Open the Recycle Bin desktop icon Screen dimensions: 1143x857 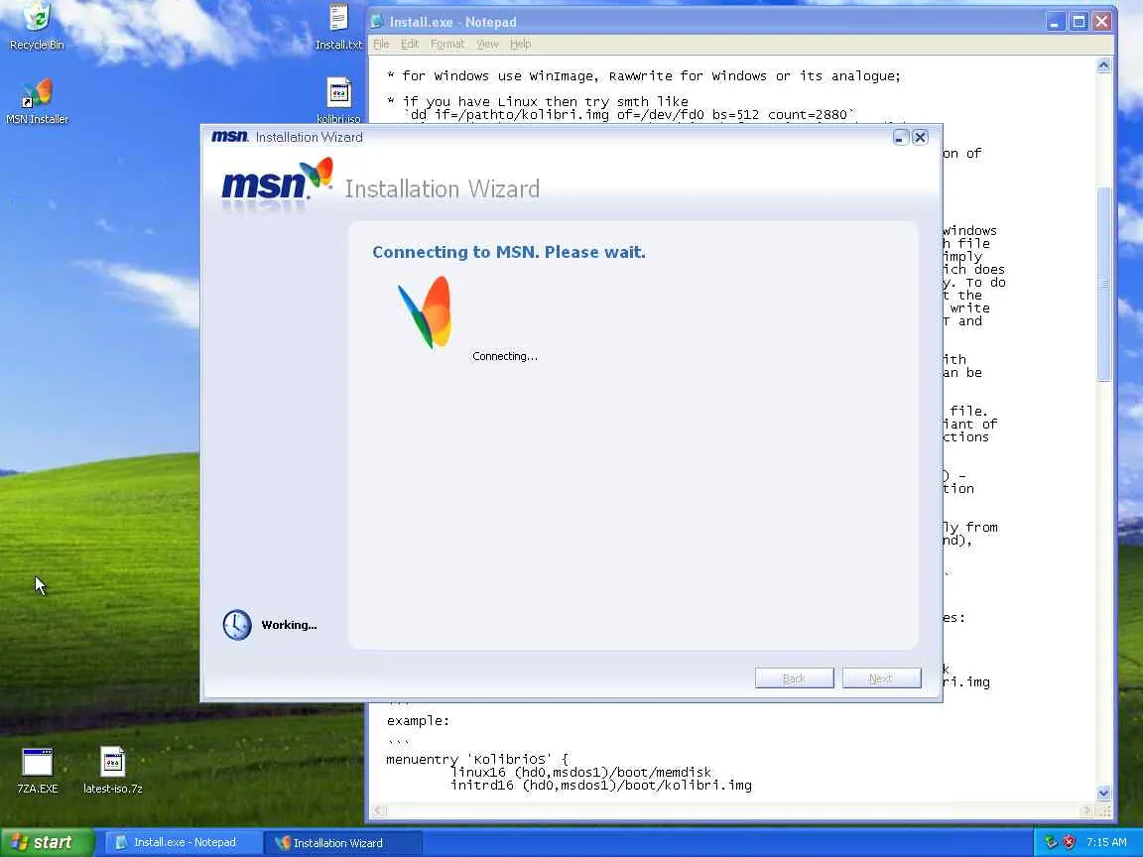37,25
